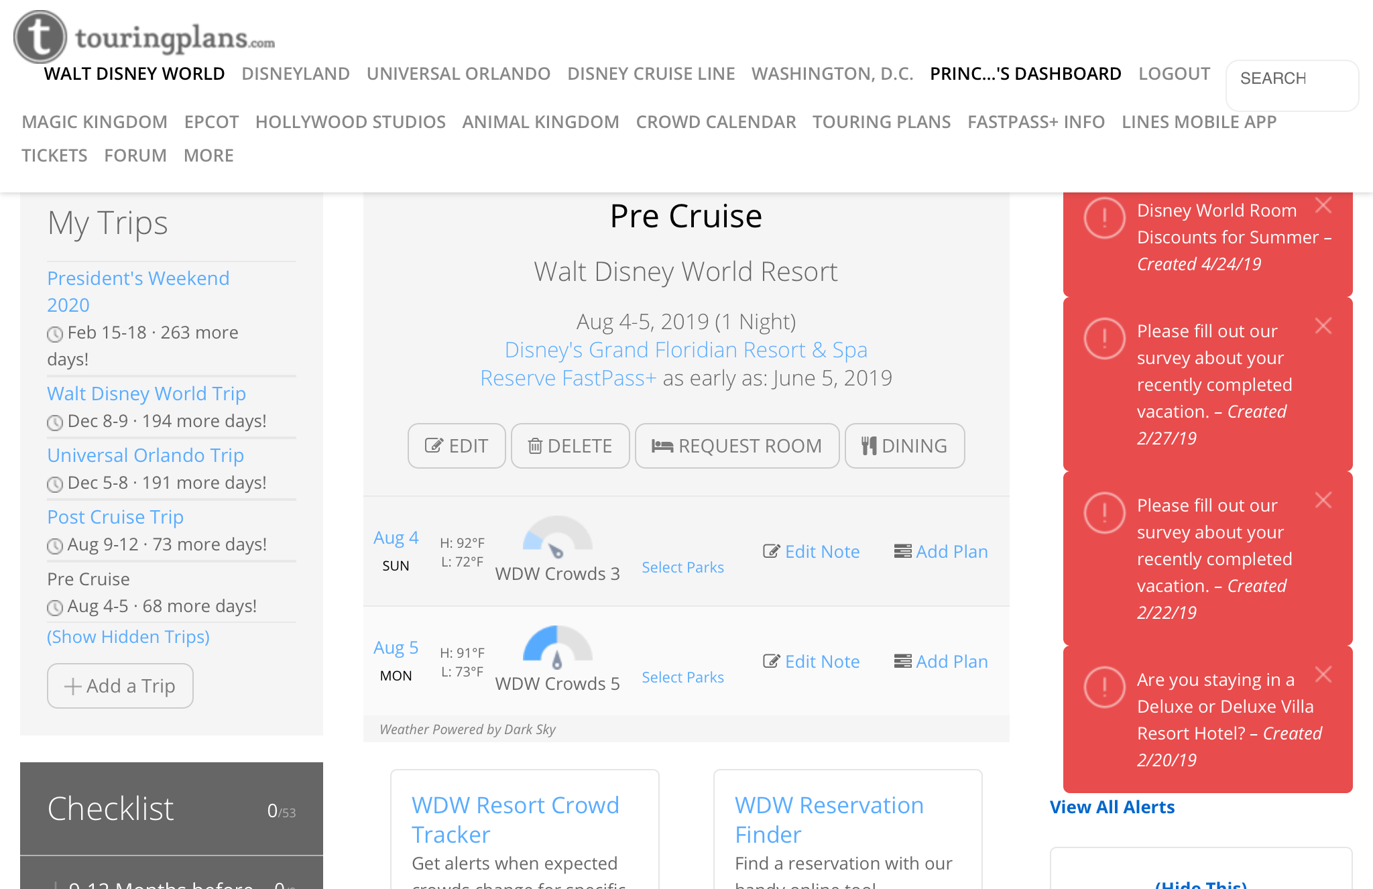
Task: Click warning icon on Deluxe Villa alert
Action: [x=1104, y=687]
